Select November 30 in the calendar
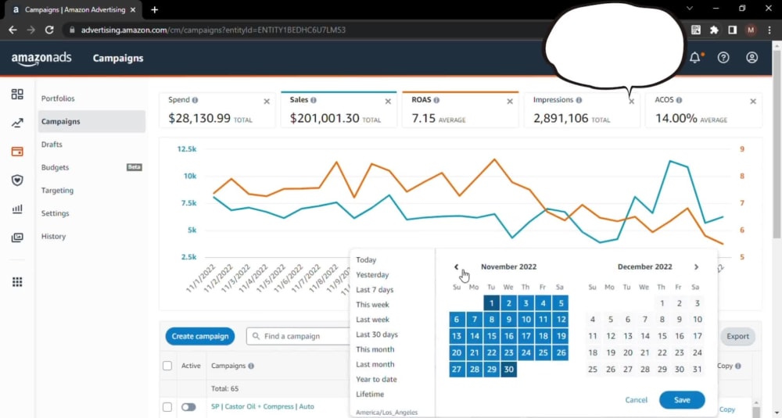The width and height of the screenshot is (782, 418). [x=508, y=370]
